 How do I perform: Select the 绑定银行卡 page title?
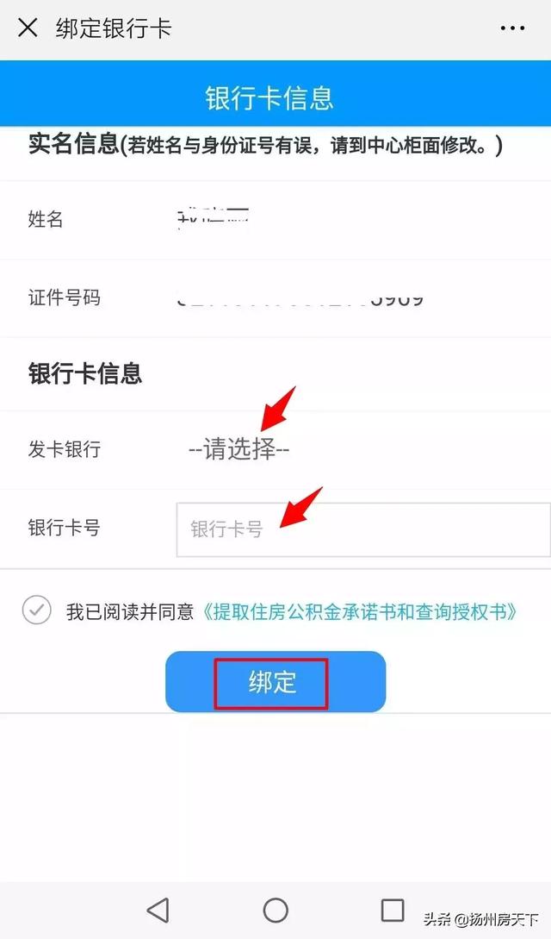pos(114,28)
